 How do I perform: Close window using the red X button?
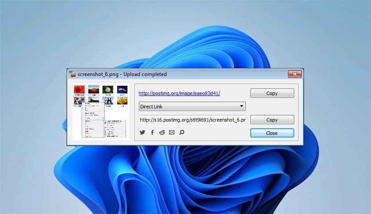point(295,74)
